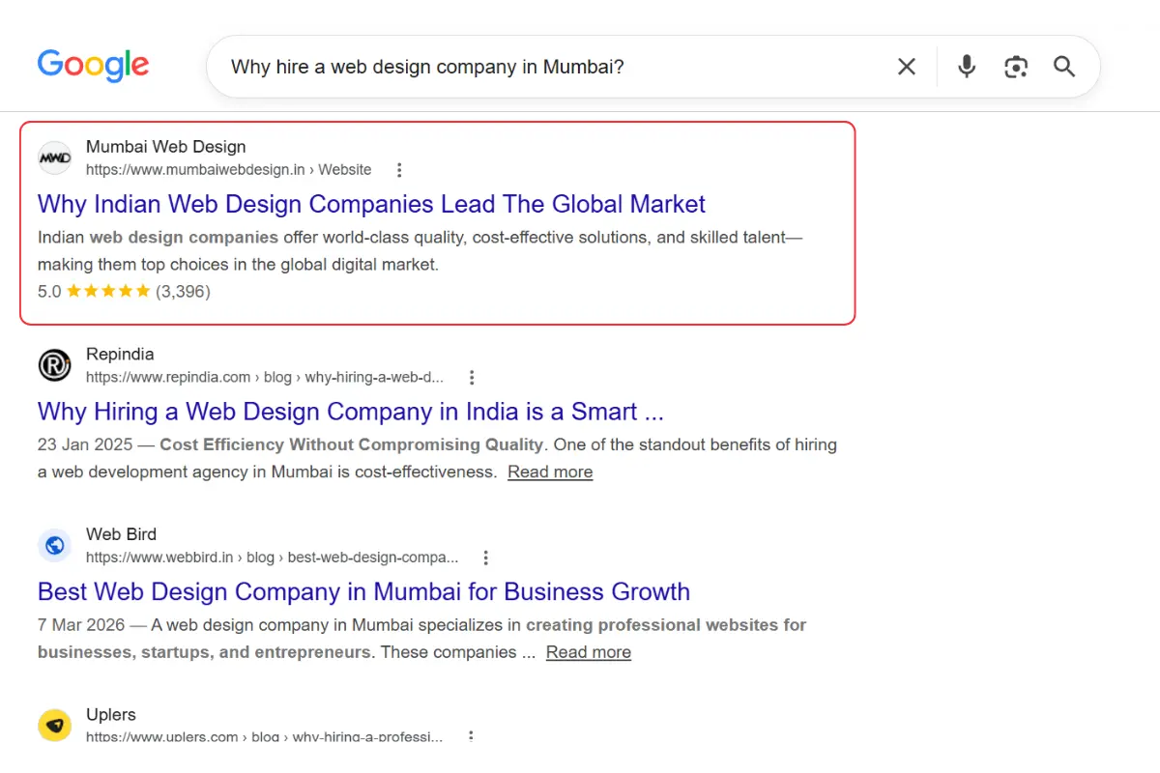1160x773 pixels.
Task: Open Google Lens image search icon
Action: [x=1016, y=67]
